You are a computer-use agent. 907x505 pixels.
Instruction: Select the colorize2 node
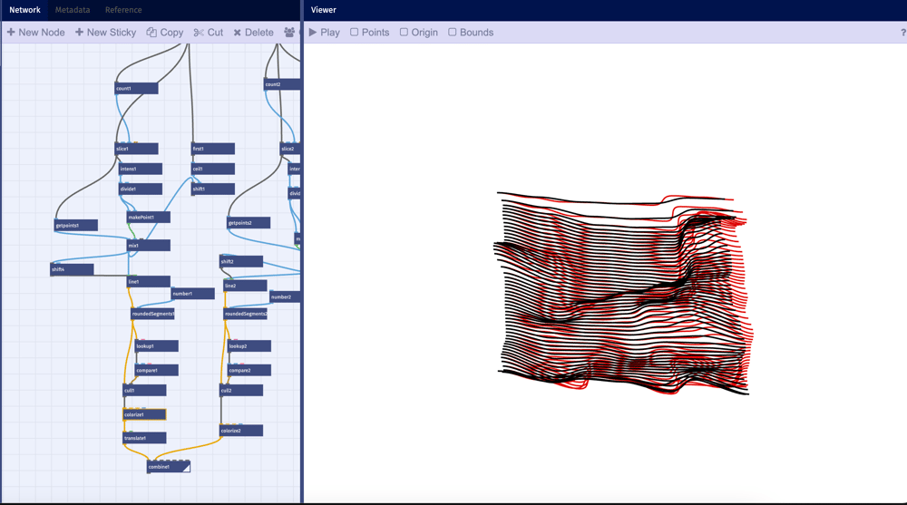(x=241, y=431)
